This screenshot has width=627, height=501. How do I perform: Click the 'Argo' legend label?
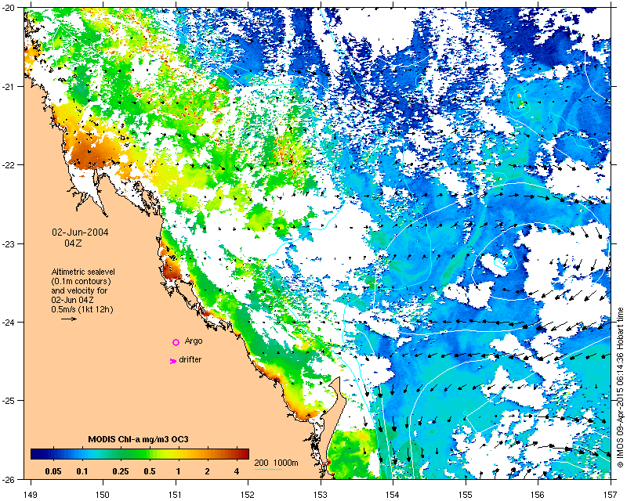tap(194, 341)
